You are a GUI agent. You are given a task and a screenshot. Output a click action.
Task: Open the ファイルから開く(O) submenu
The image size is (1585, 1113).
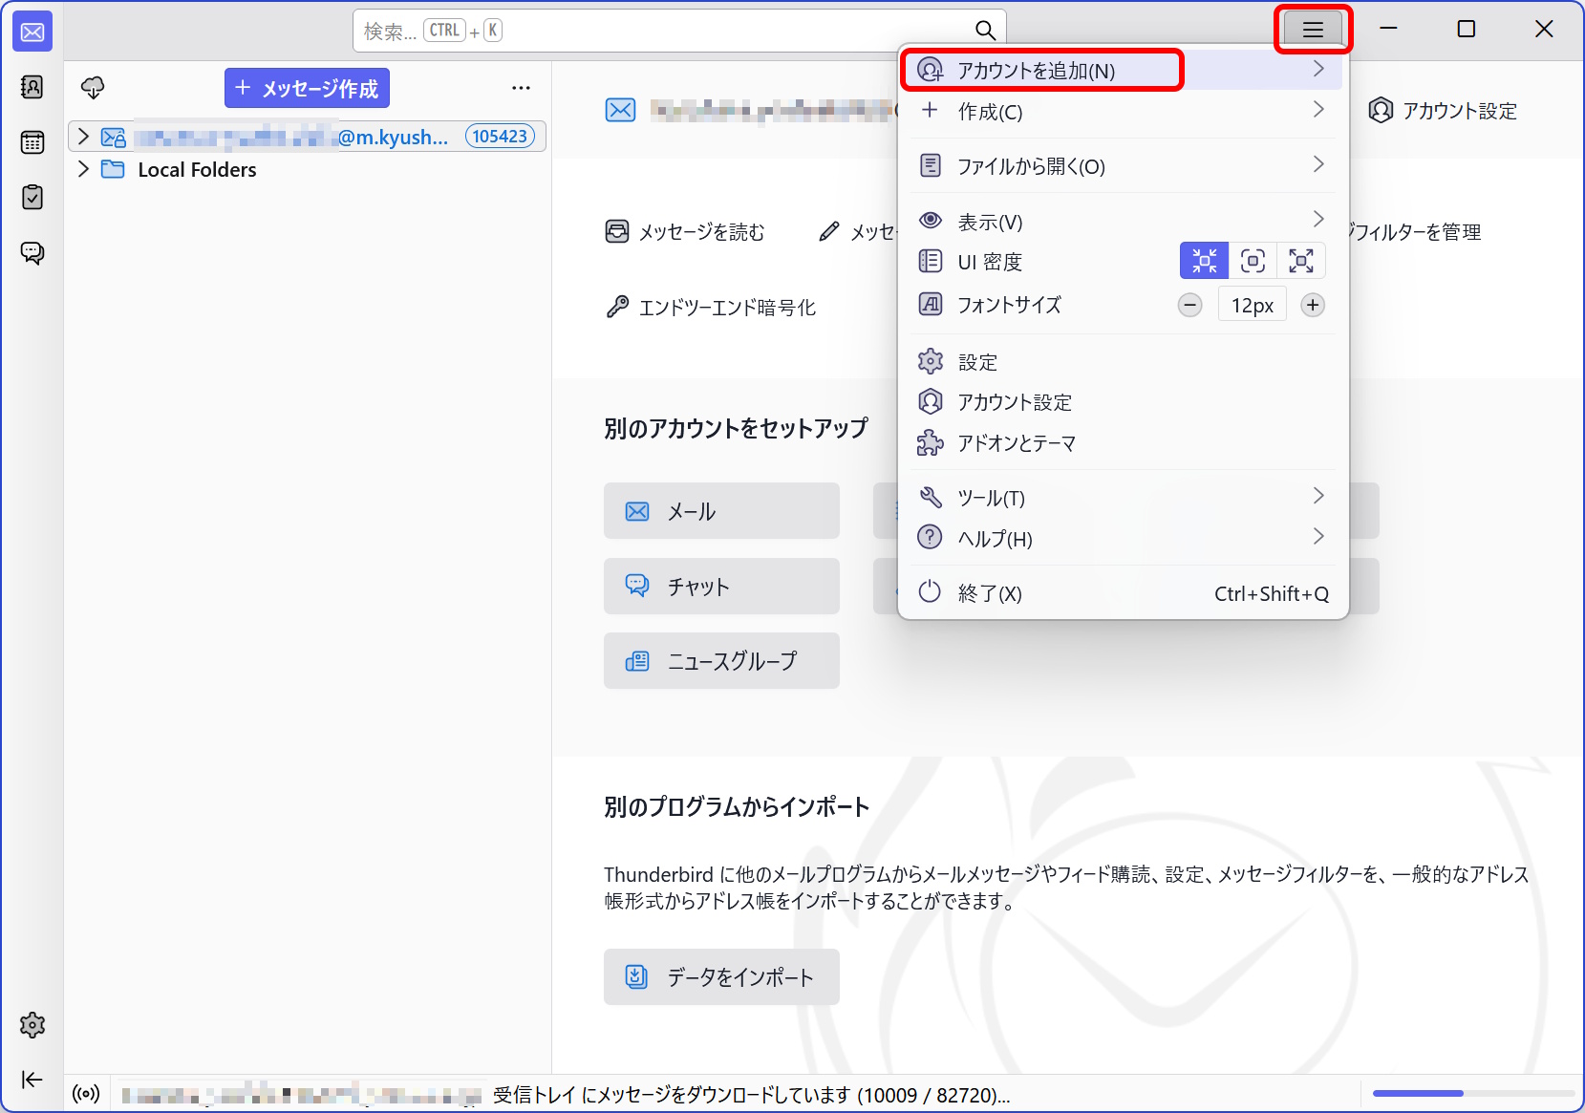pyautogui.click(x=1123, y=166)
